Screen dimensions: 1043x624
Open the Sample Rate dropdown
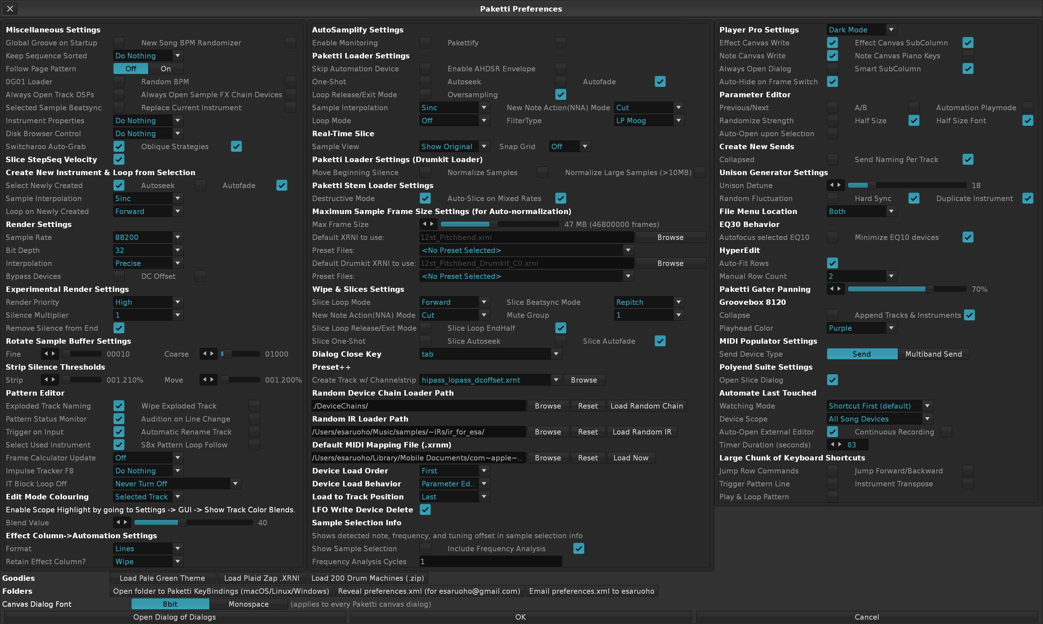click(148, 237)
